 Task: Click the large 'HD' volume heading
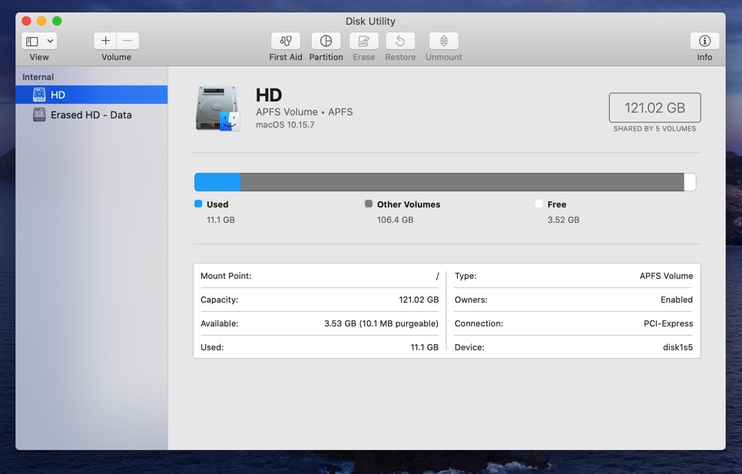click(269, 95)
